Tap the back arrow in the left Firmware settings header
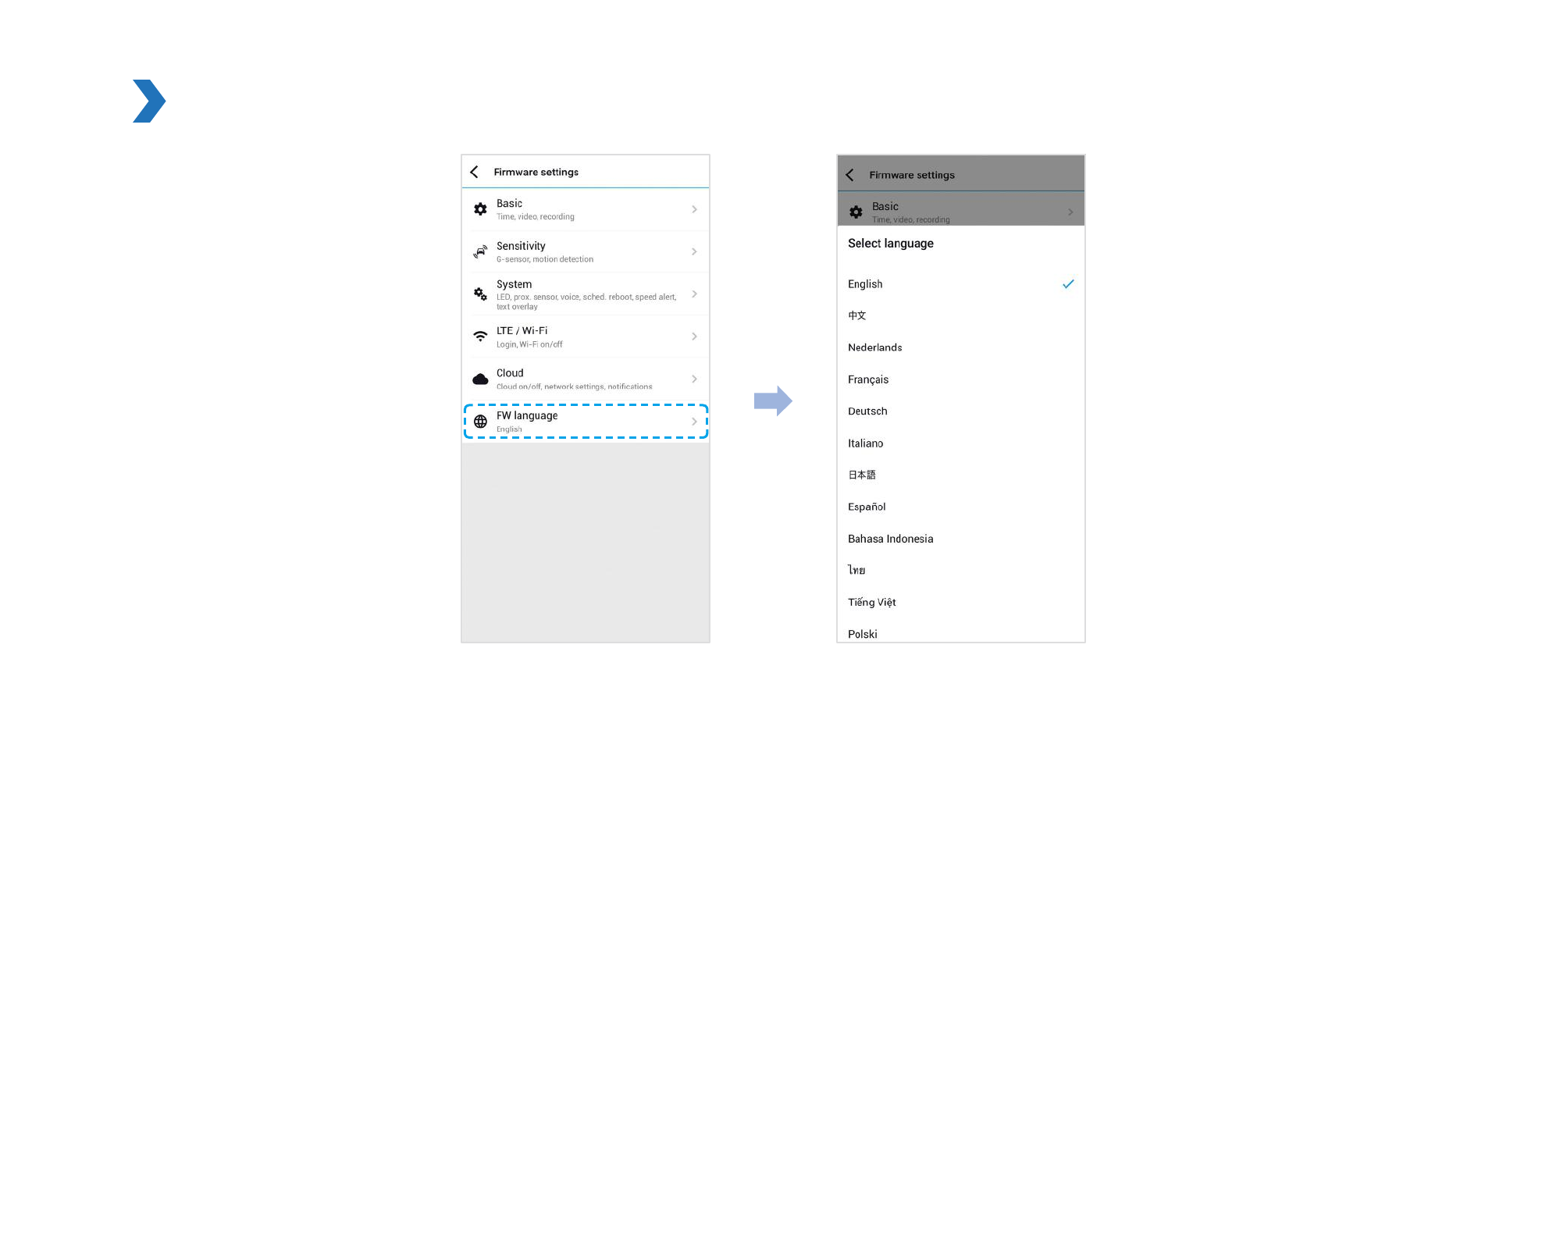 point(474,172)
